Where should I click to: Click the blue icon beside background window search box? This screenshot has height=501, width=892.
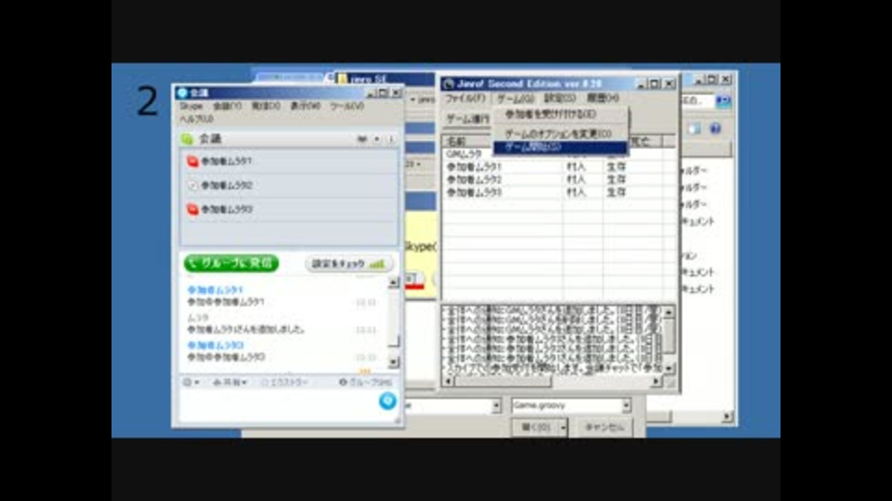click(723, 101)
